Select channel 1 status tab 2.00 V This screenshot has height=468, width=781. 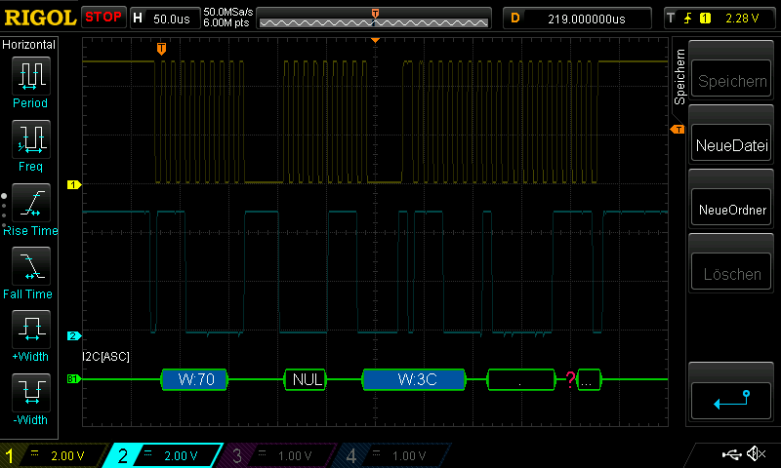coord(55,455)
